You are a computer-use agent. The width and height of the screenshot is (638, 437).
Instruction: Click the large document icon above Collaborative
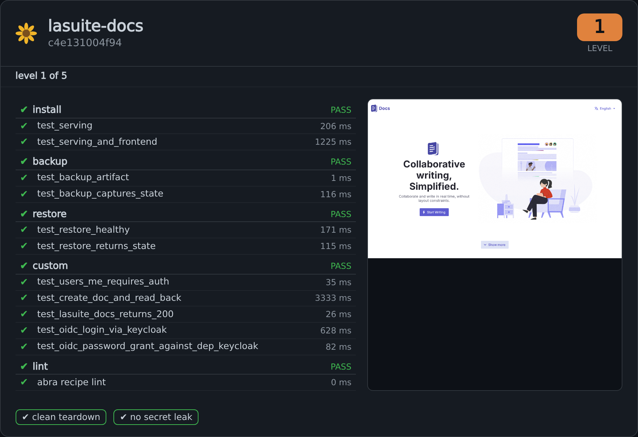point(433,149)
